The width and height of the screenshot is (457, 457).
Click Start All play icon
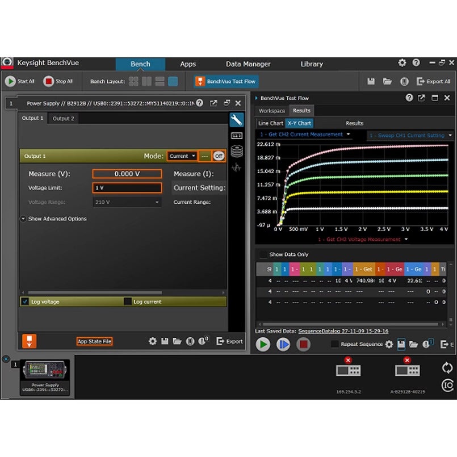tap(10, 81)
